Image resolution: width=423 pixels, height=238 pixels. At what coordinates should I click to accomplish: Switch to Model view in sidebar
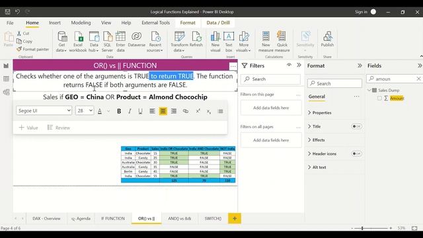point(6,92)
